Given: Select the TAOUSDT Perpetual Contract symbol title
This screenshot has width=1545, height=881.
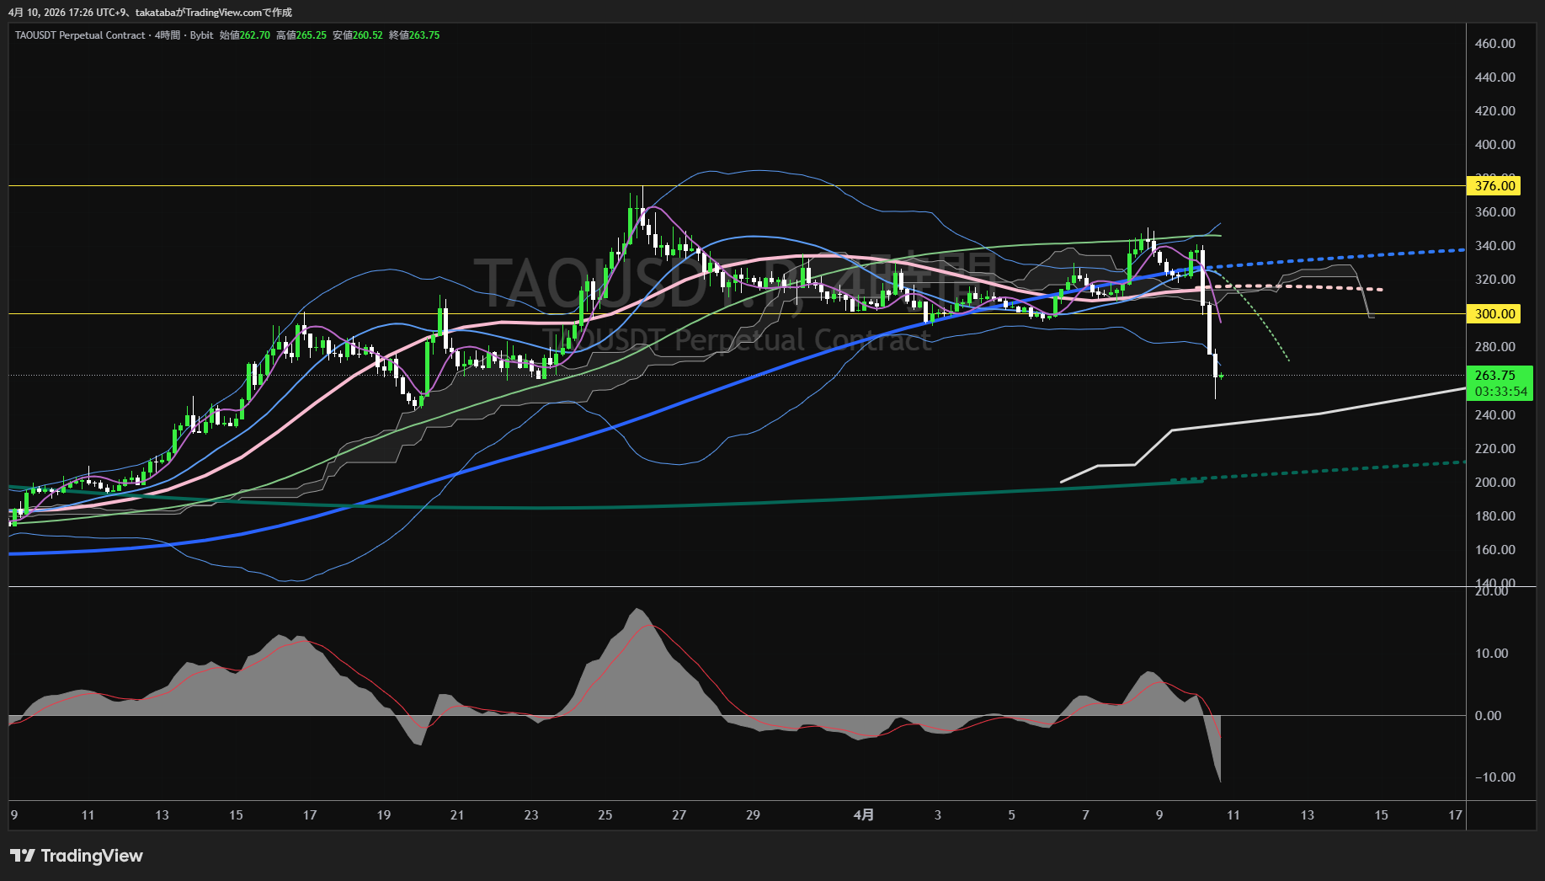Looking at the screenshot, I should pyautogui.click(x=80, y=35).
